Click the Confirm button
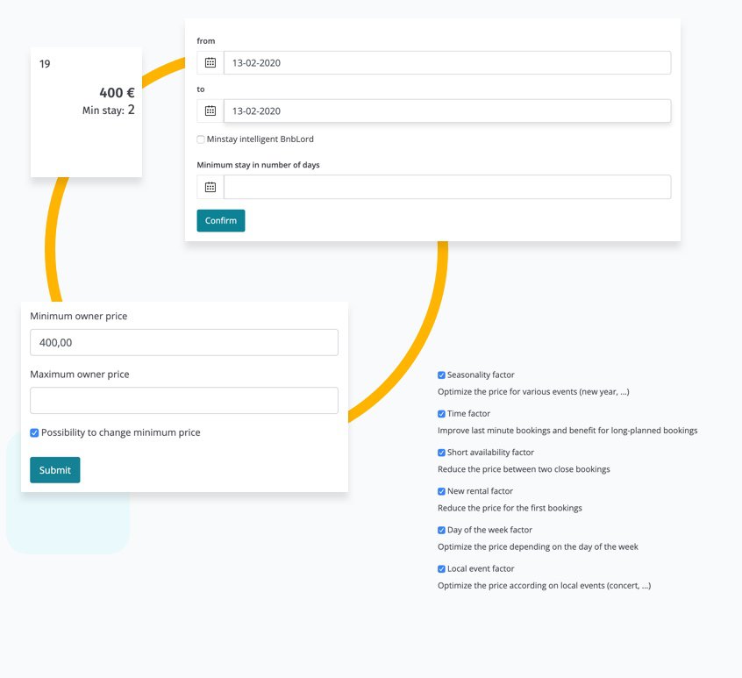Screen dimensions: 742x678 [221, 220]
